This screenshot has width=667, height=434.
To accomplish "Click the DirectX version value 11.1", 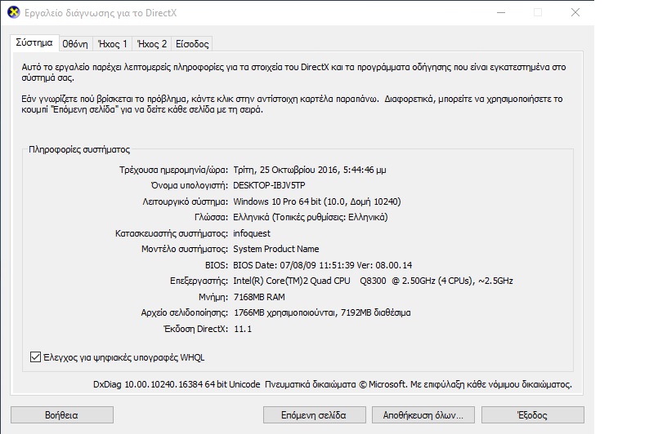I will pos(243,328).
